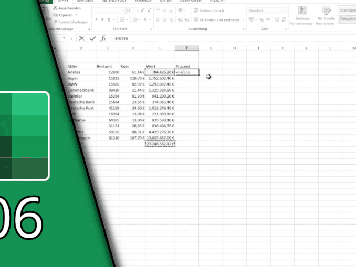Open the Standard number format dropdown
The width and height of the screenshot is (356, 267).
tap(285, 10)
